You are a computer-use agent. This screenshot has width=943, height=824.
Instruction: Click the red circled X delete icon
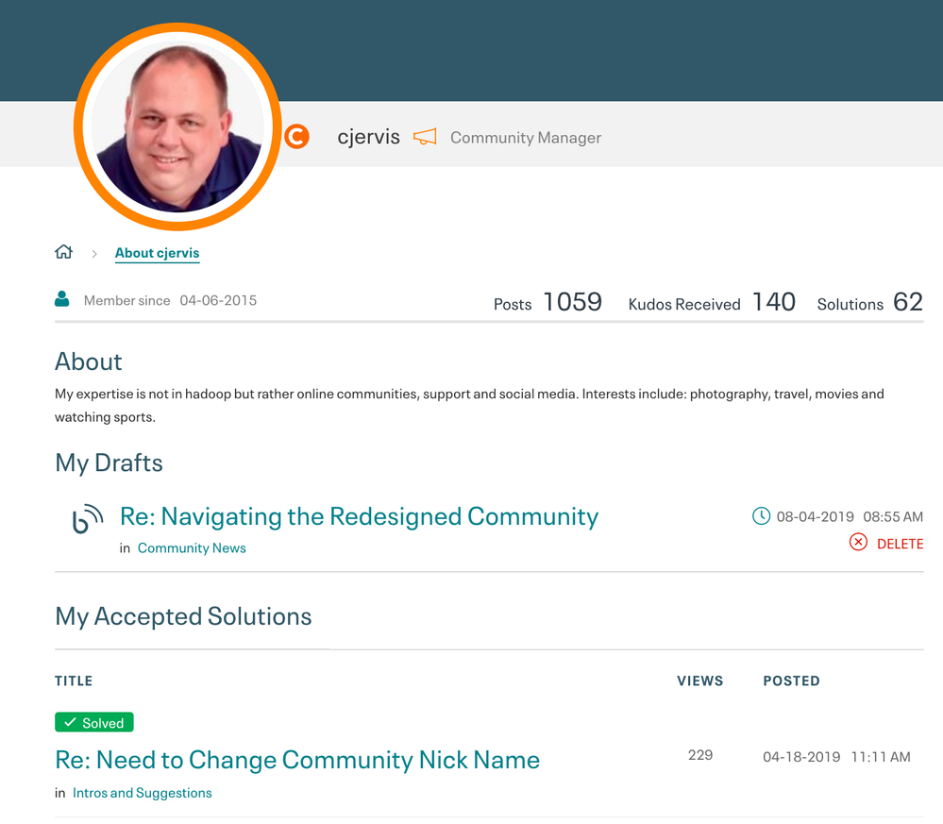pyautogui.click(x=858, y=542)
